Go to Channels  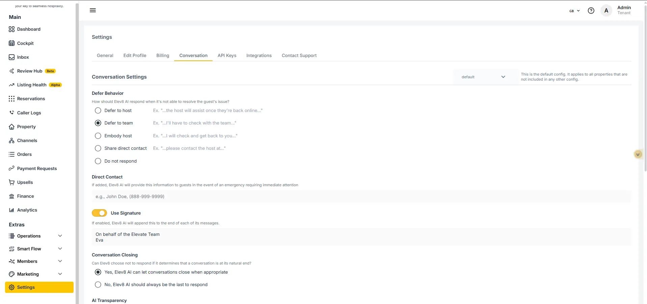23,140
